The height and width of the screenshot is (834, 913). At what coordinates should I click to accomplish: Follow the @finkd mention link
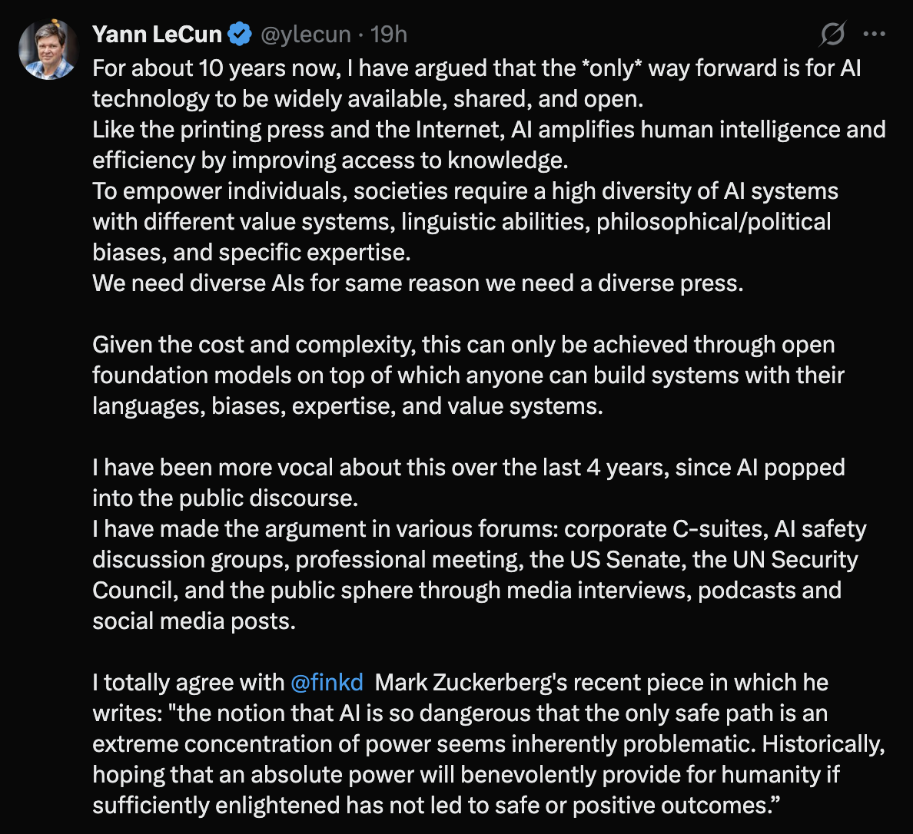[x=327, y=682]
